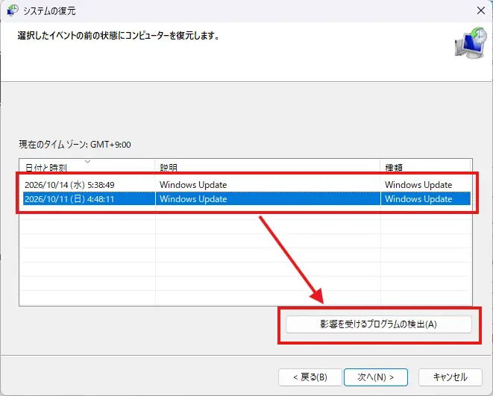Go back with < 戻る(B) button
The image size is (493, 396).
pyautogui.click(x=310, y=377)
